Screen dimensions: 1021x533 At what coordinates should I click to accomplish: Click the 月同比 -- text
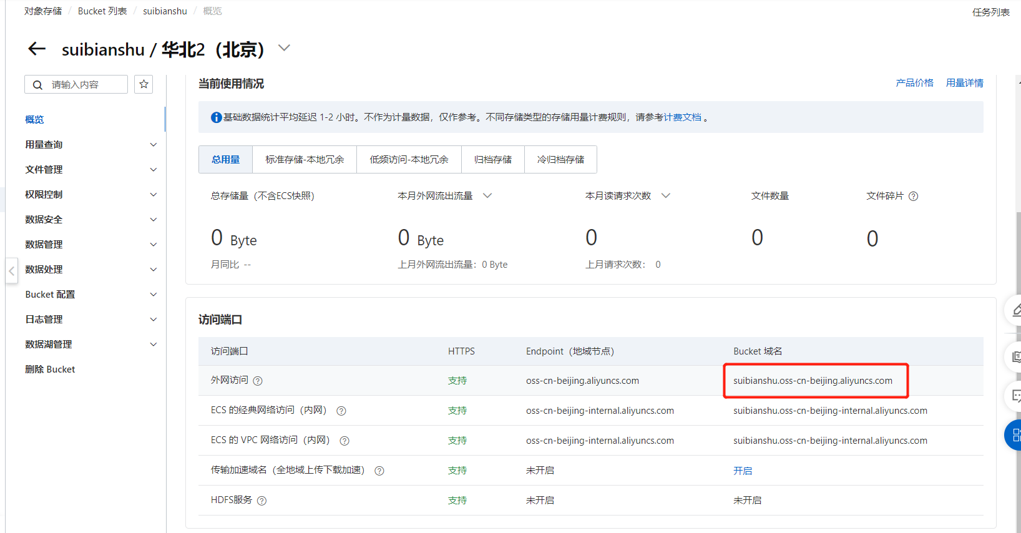[231, 265]
